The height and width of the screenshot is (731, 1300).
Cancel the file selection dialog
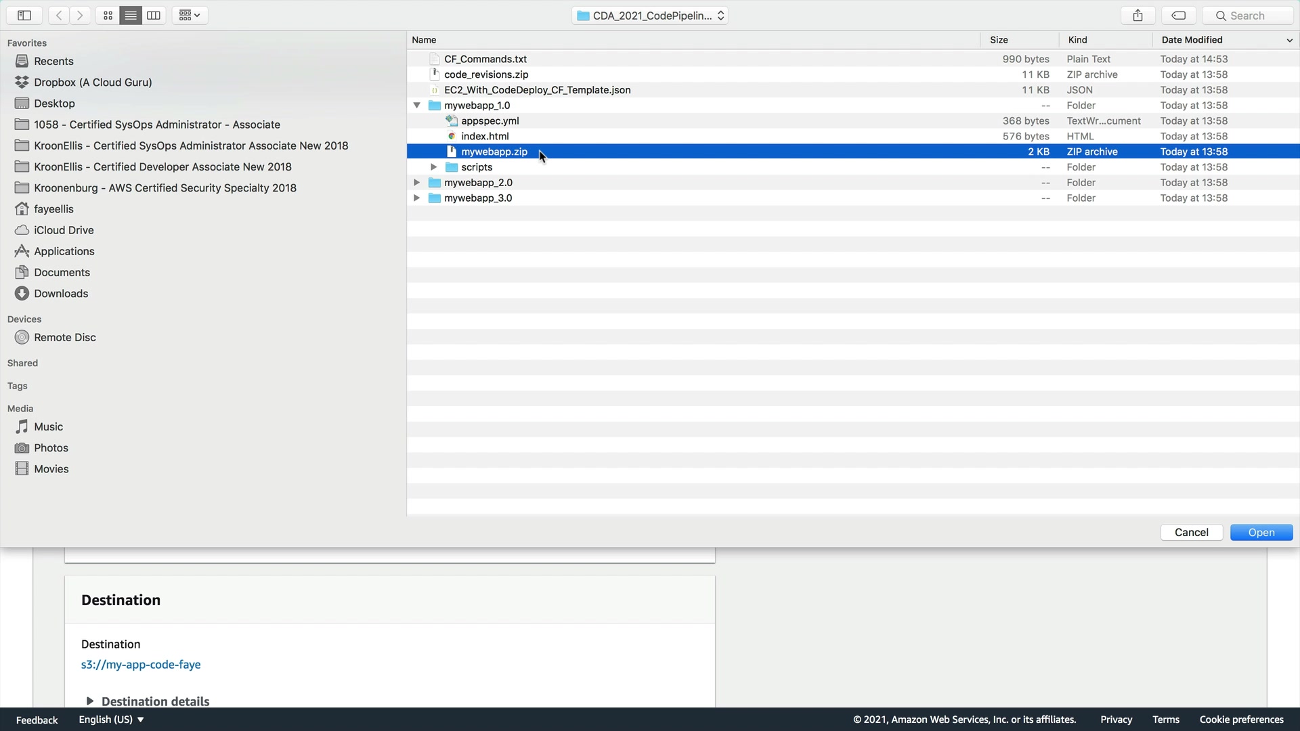point(1191,533)
